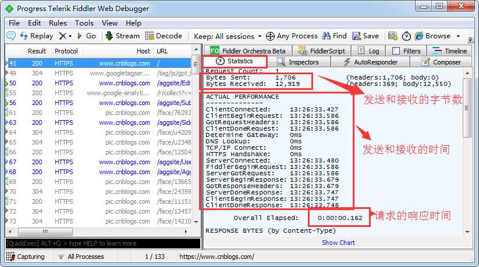The width and height of the screenshot is (479, 267).
Task: Select session 61 pic.cnblogs.com row
Action: [98, 113]
